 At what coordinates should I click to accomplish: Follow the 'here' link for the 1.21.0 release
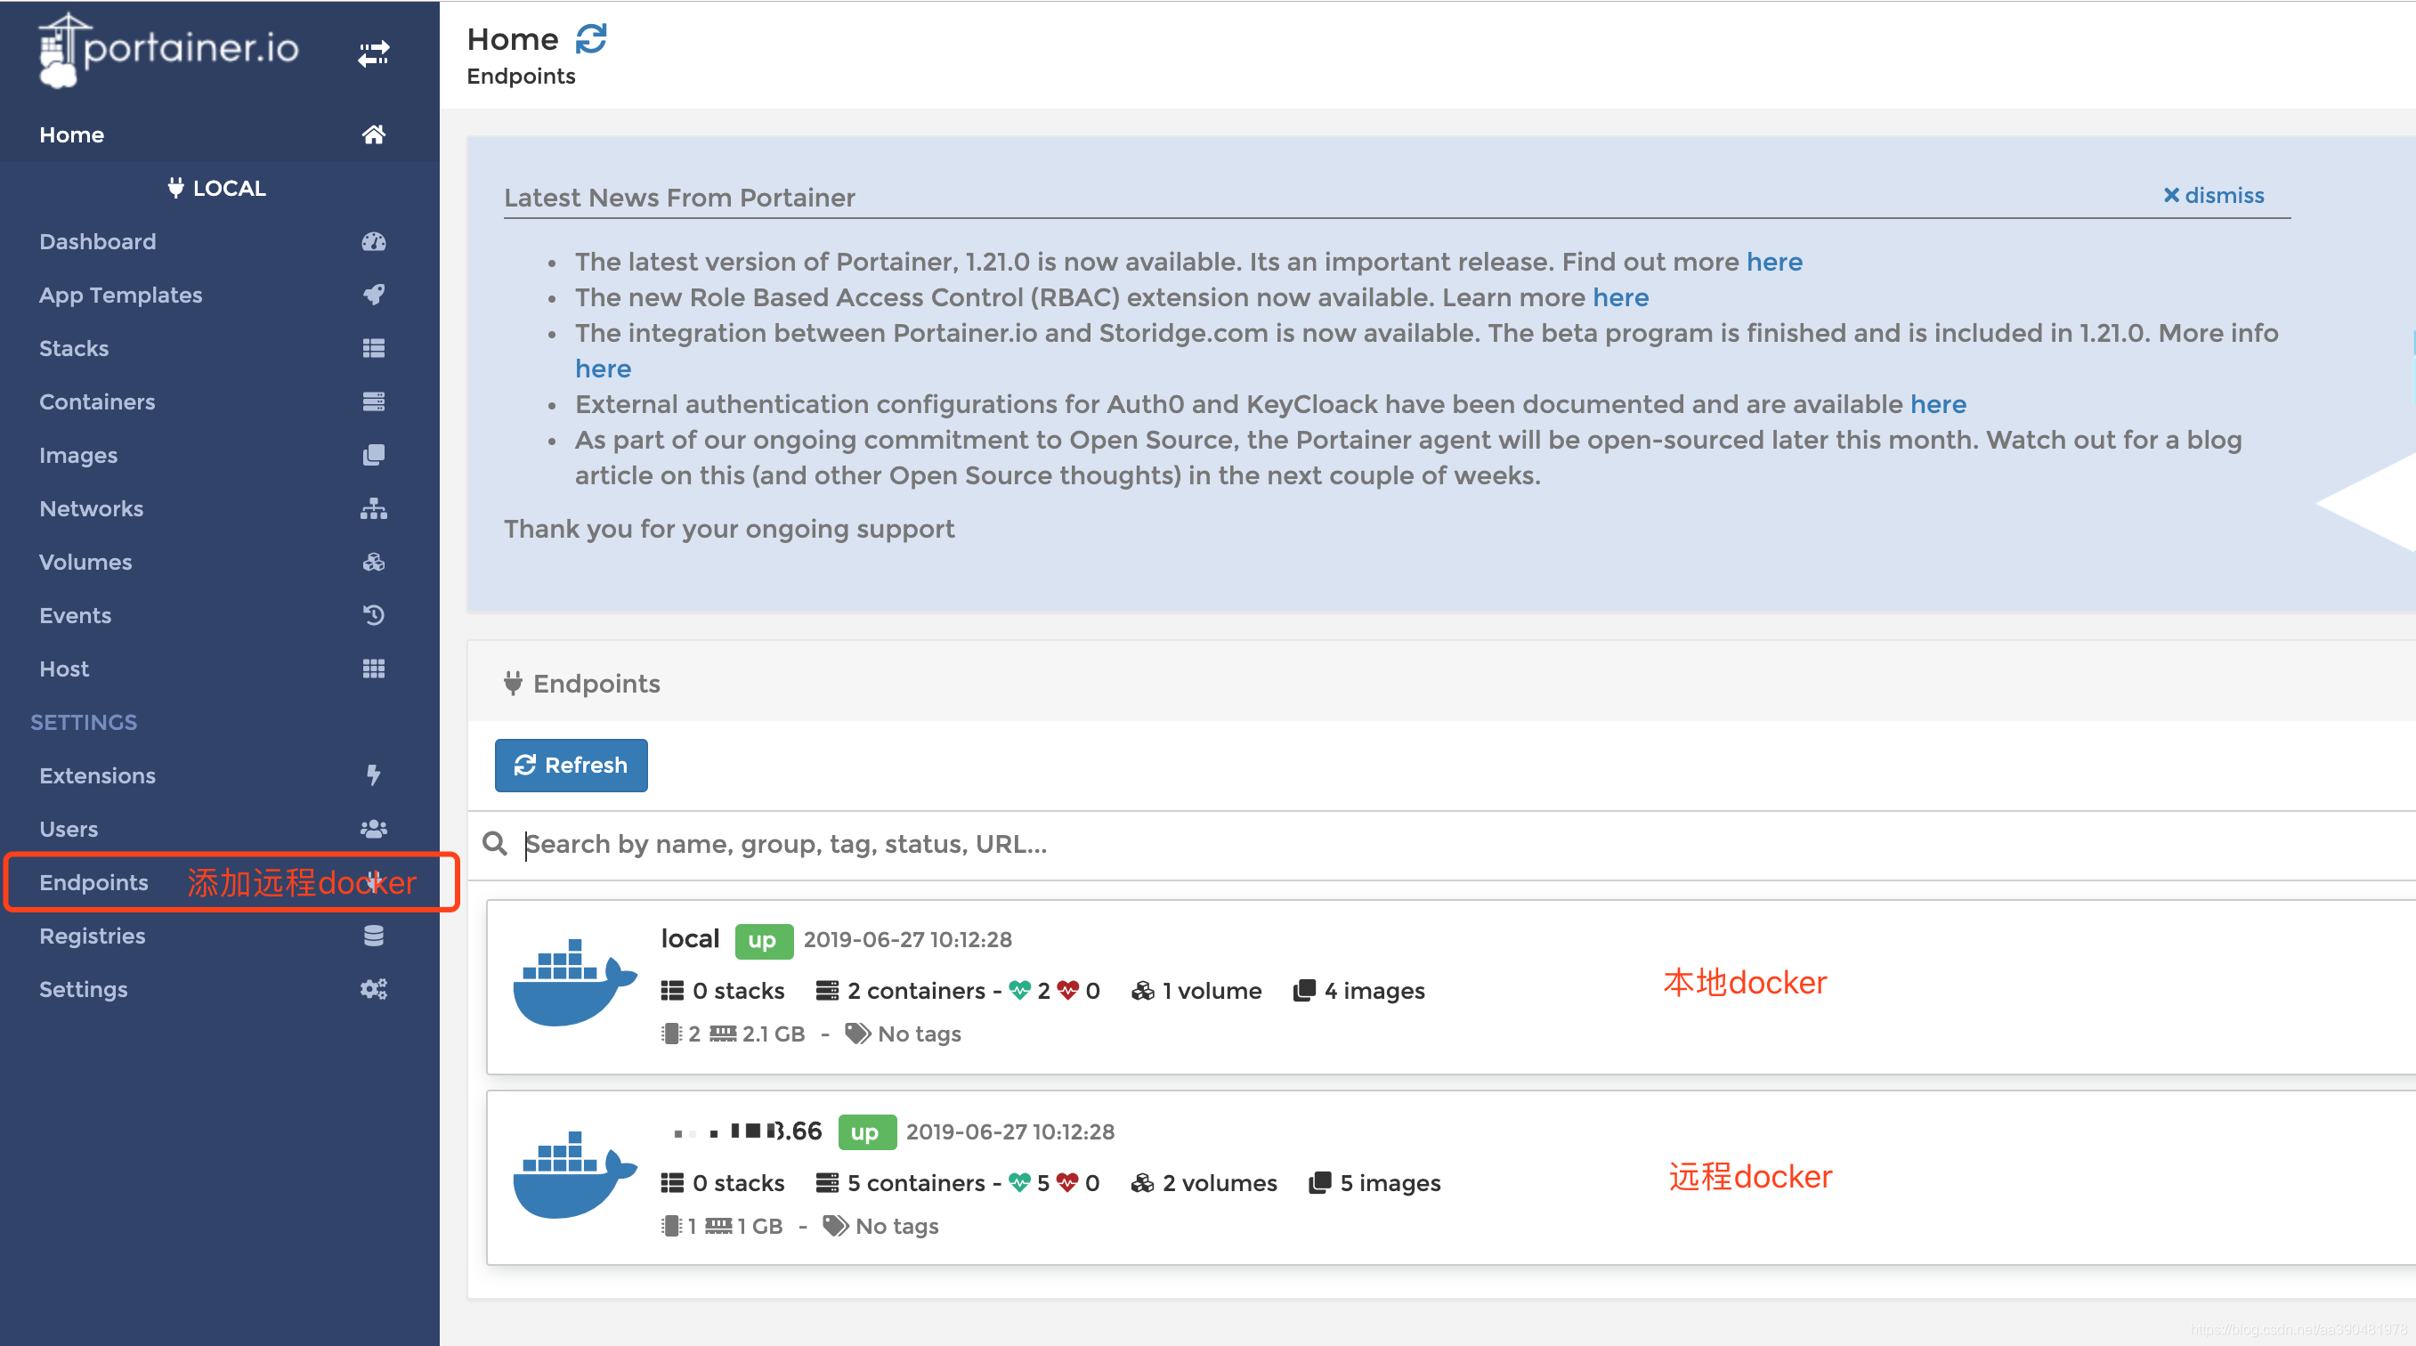(1773, 262)
